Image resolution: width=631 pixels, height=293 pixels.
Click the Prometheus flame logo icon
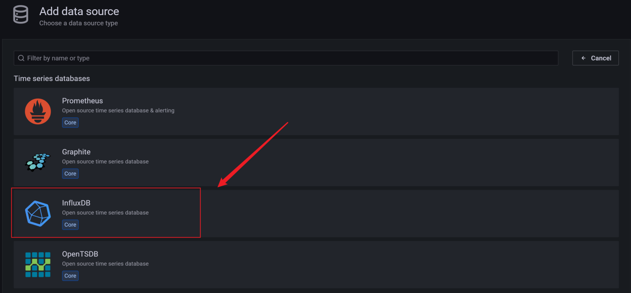pos(38,112)
